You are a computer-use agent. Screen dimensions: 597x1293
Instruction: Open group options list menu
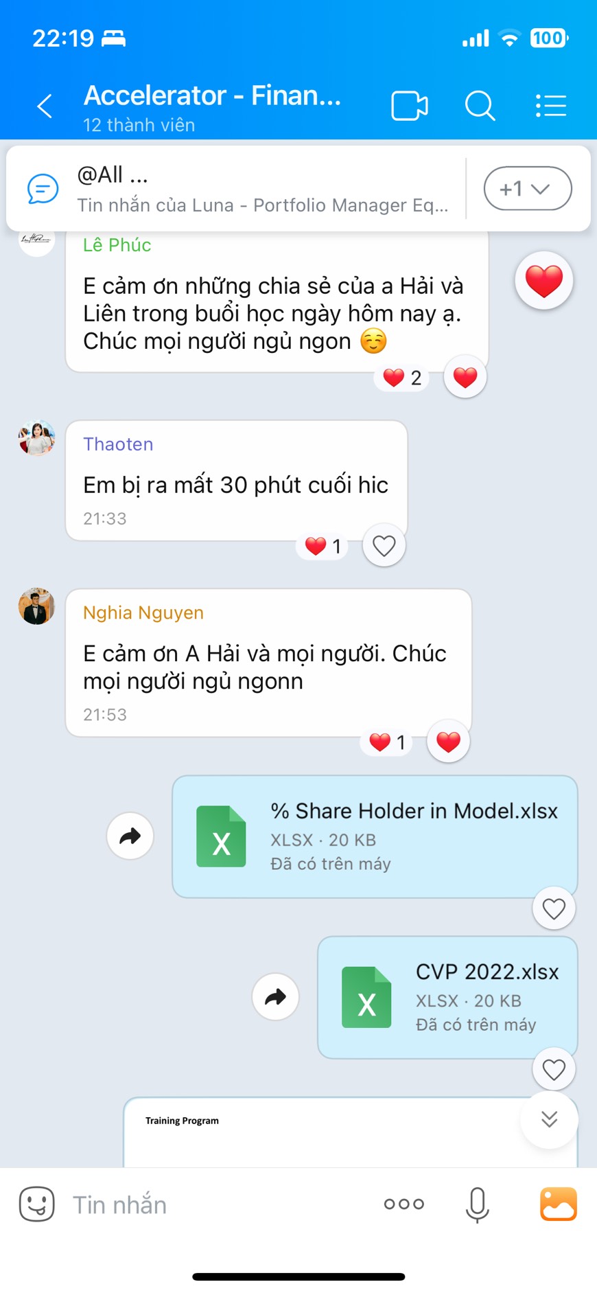coord(550,106)
